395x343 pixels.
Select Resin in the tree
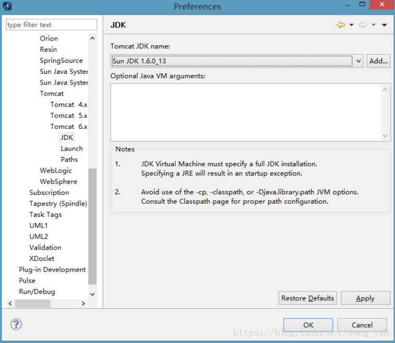point(48,49)
